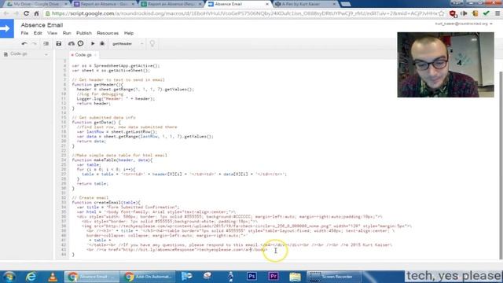The image size is (503, 283).
Task: Click code line return table;
Action: coord(93,183)
